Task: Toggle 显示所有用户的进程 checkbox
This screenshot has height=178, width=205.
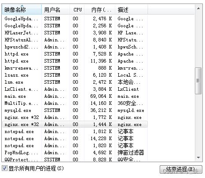Action: [4, 168]
